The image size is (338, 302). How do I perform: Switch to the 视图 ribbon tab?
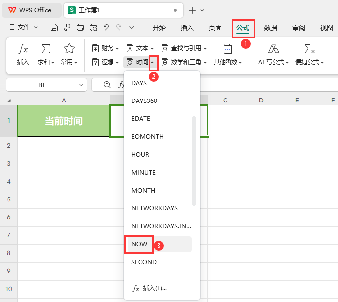327,28
